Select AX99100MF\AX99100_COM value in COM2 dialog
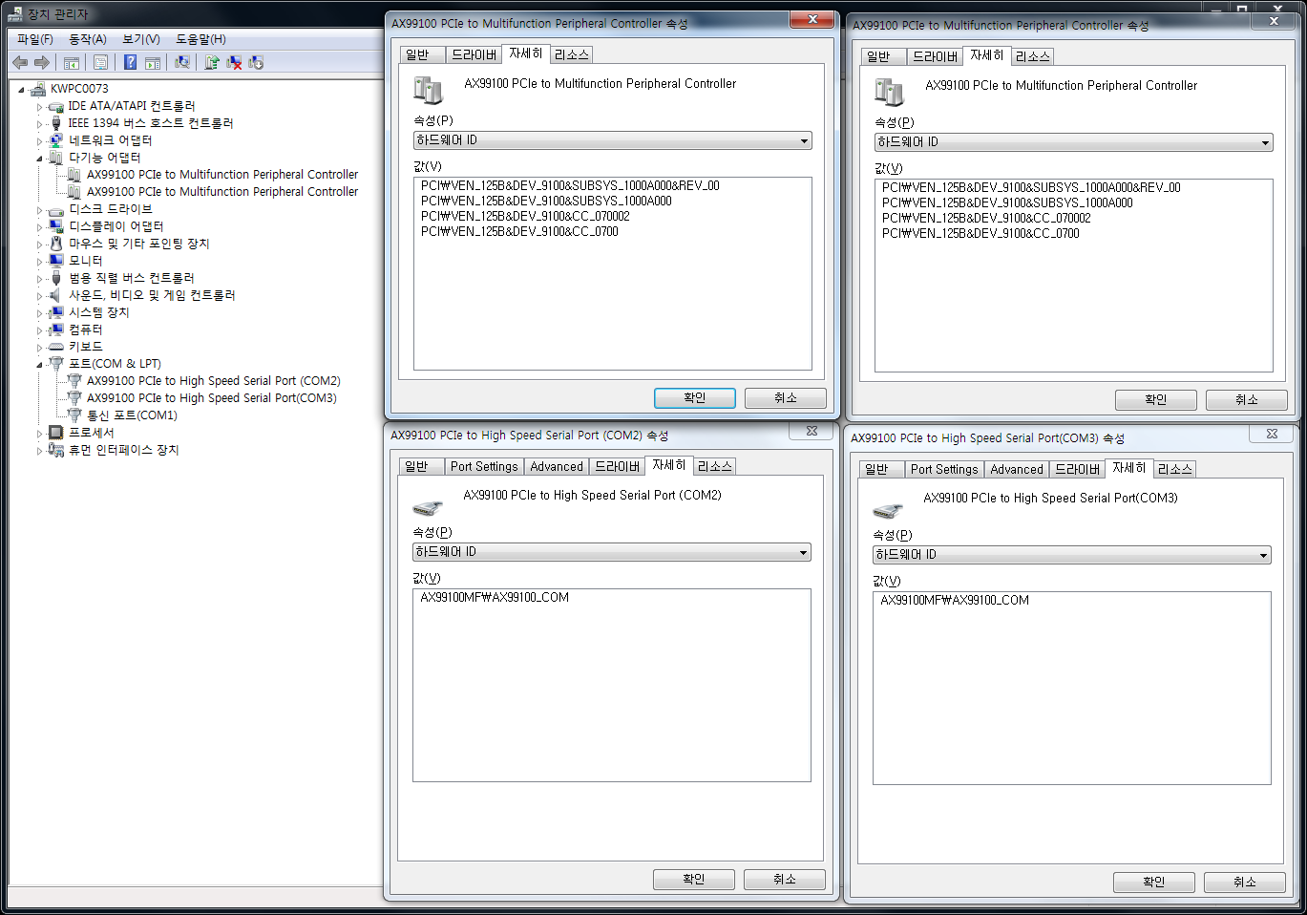Viewport: 1307px width, 915px height. (x=495, y=598)
